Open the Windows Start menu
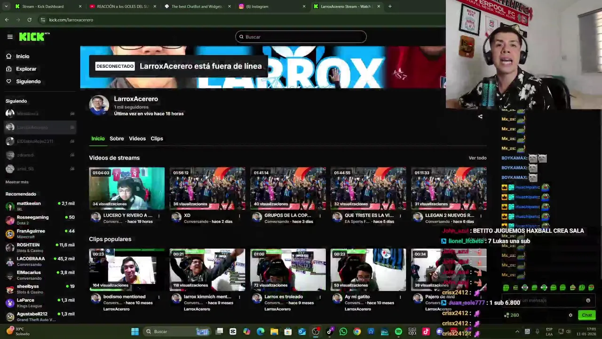This screenshot has height=339, width=602. (x=135, y=331)
